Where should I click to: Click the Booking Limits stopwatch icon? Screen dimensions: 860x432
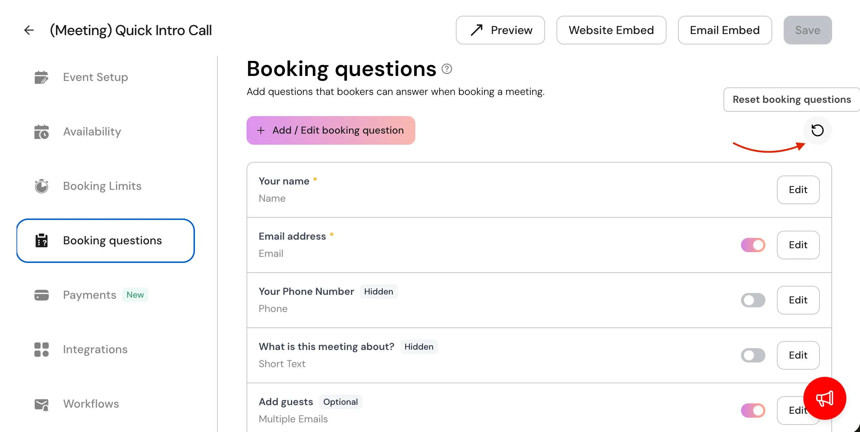(x=41, y=186)
